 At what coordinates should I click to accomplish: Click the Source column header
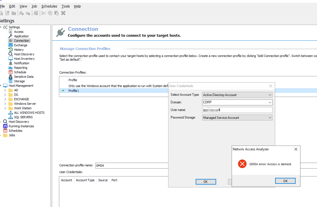103,180
